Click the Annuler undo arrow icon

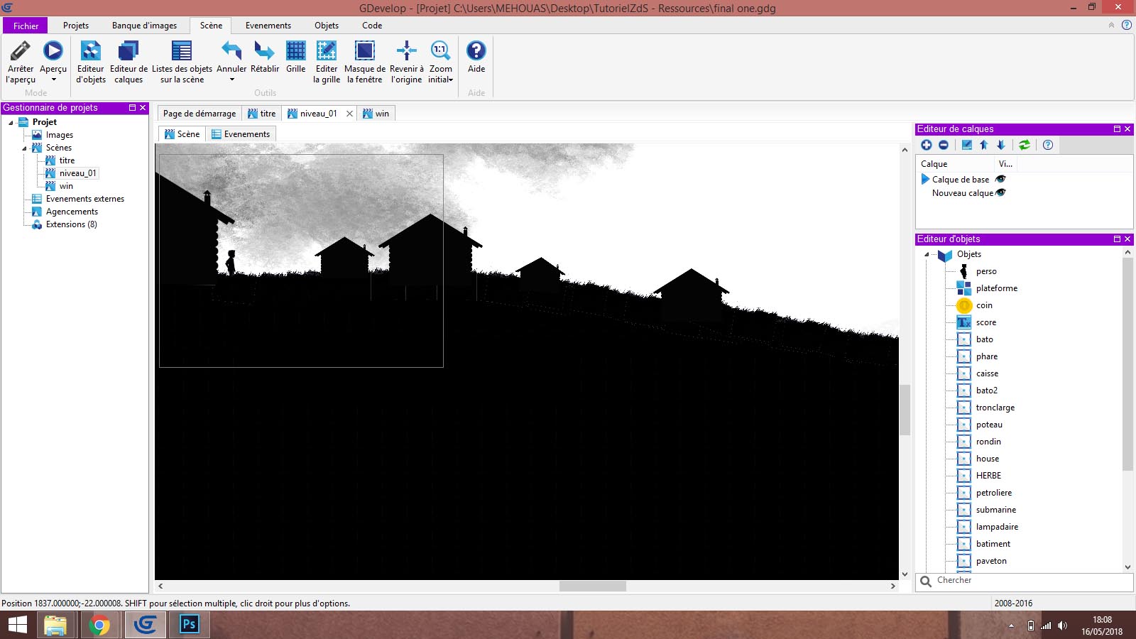click(231, 51)
